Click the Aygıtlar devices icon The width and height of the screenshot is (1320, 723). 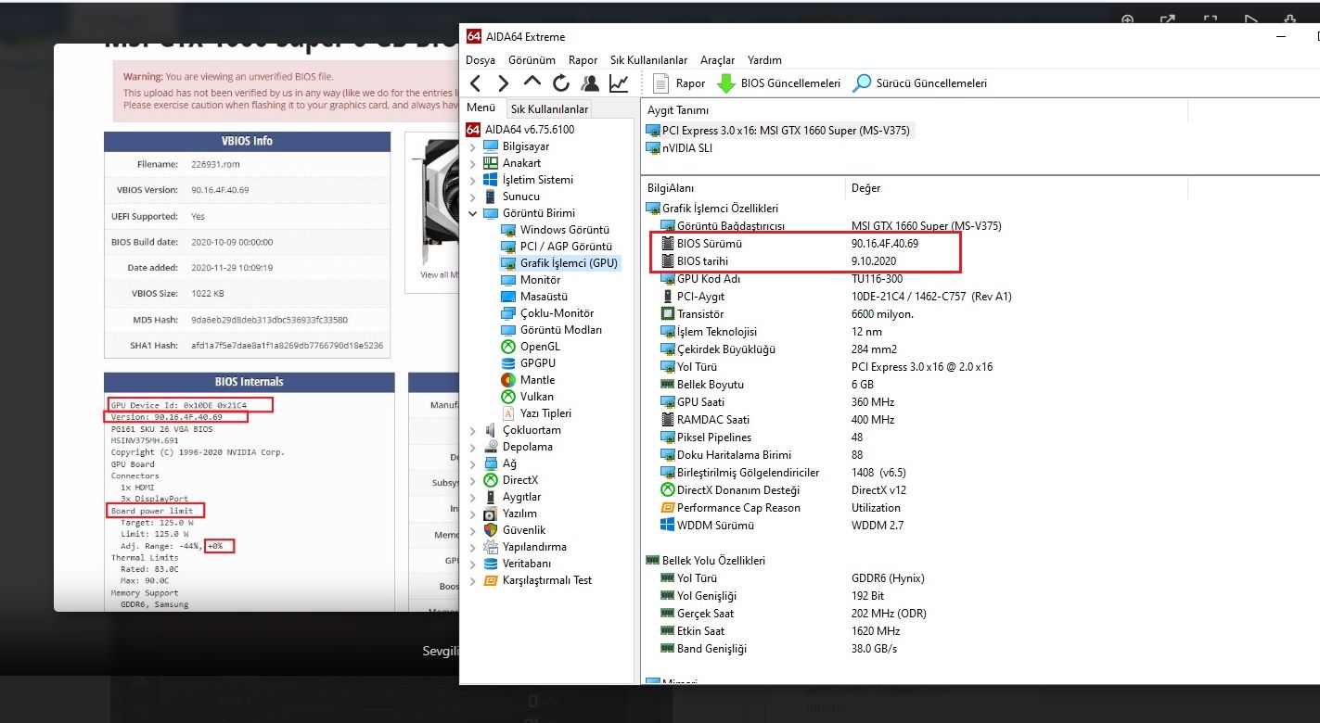pos(491,497)
